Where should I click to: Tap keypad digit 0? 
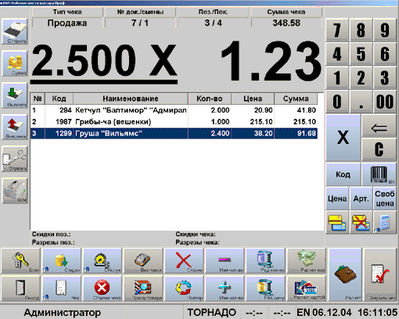tap(337, 102)
